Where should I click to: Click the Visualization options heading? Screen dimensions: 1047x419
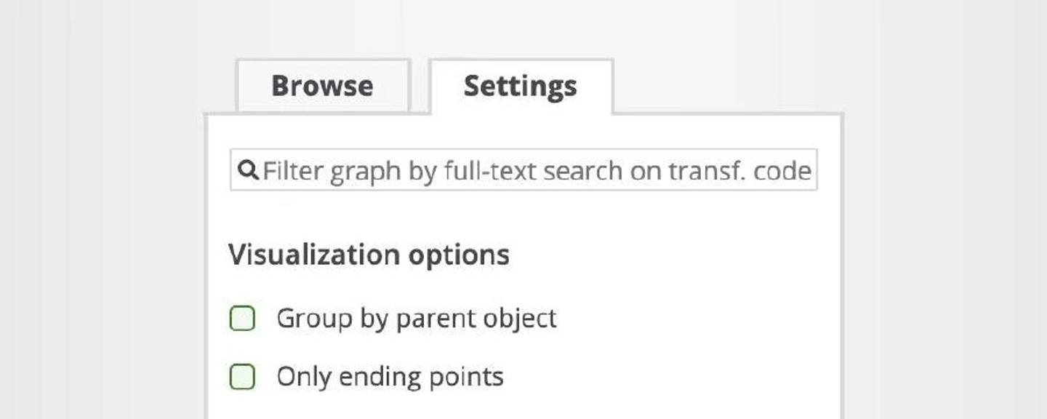pos(369,255)
